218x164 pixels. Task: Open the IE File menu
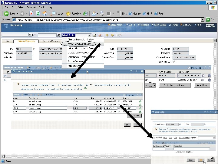pos(7,7)
